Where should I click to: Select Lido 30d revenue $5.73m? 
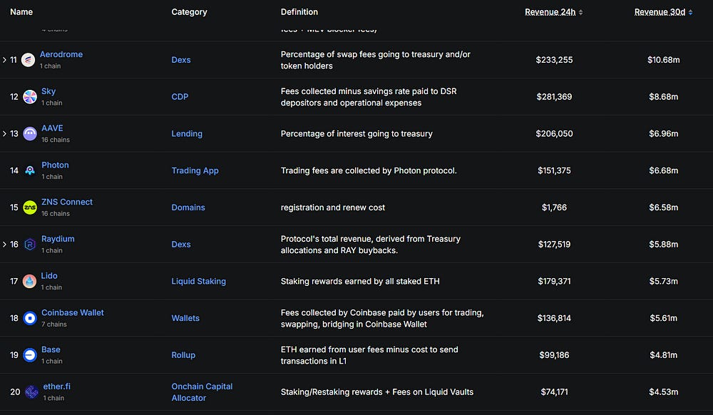(x=664, y=282)
